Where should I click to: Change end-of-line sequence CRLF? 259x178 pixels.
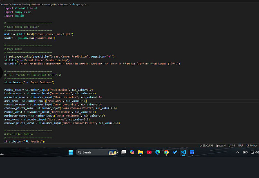click(x=241, y=145)
